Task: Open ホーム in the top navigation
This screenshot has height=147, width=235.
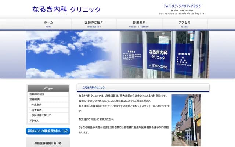Action: [x=48, y=24]
